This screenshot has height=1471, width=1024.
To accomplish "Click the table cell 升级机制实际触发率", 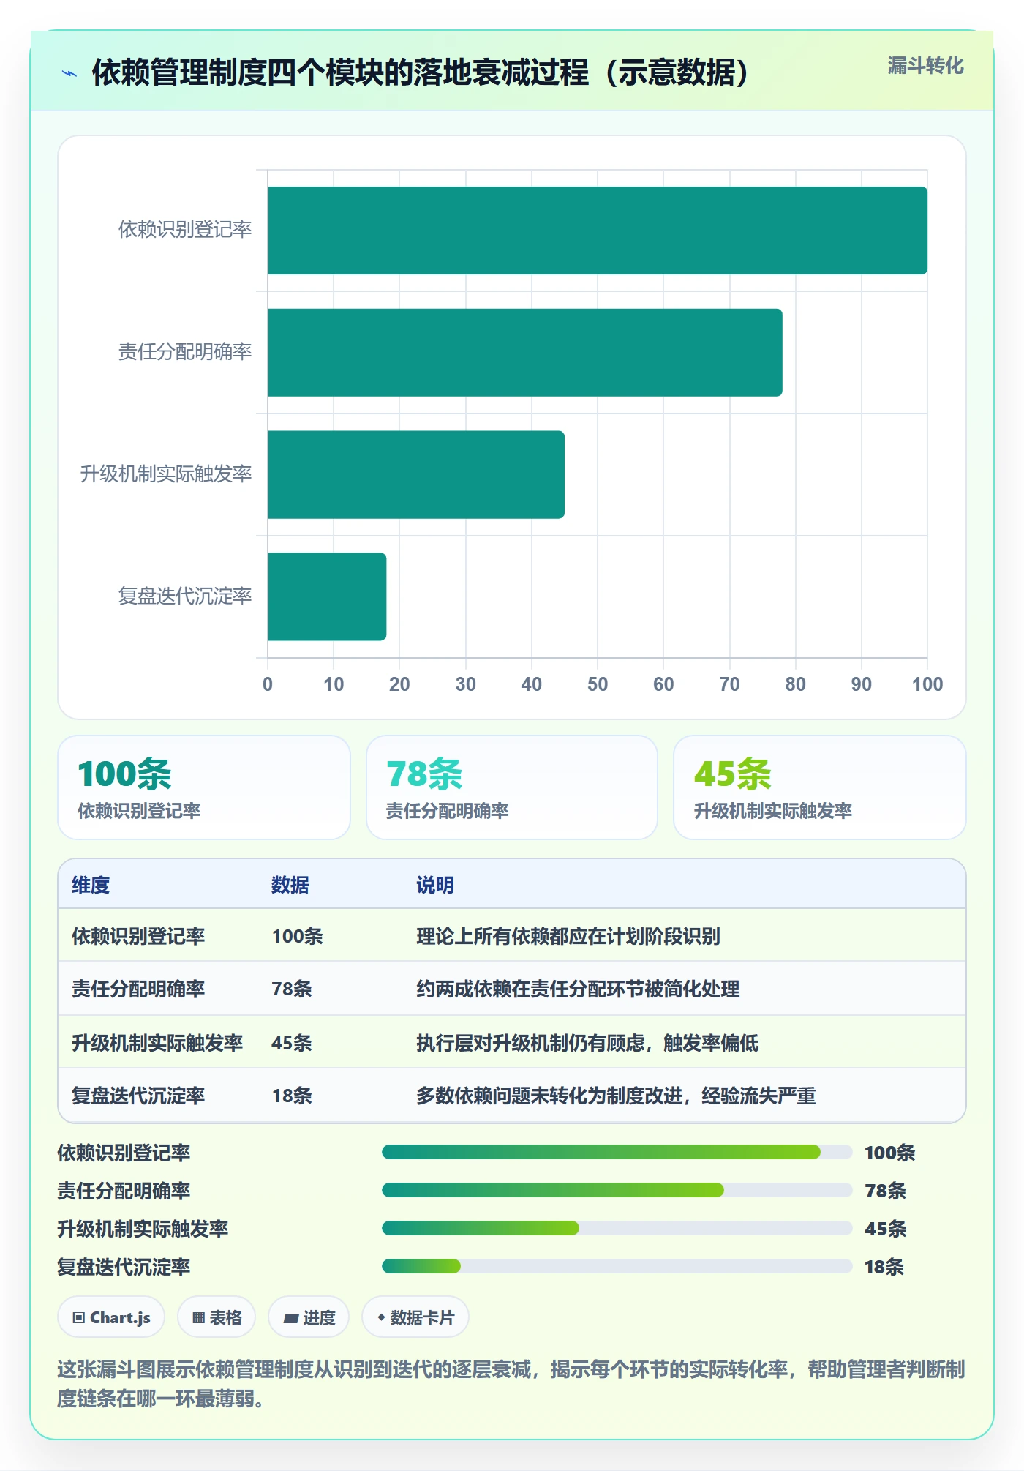I will click(157, 1043).
